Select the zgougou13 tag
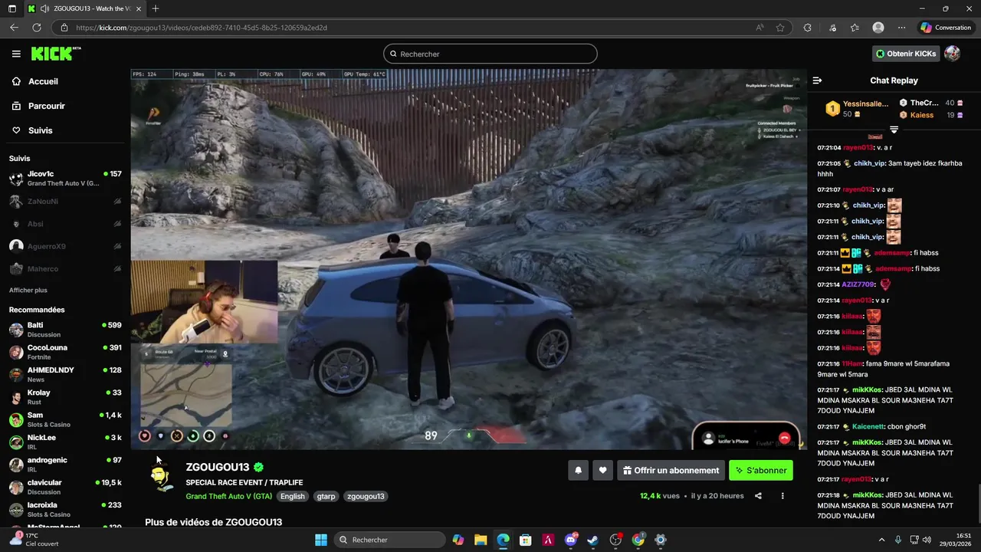The height and width of the screenshot is (552, 981). coord(366,496)
